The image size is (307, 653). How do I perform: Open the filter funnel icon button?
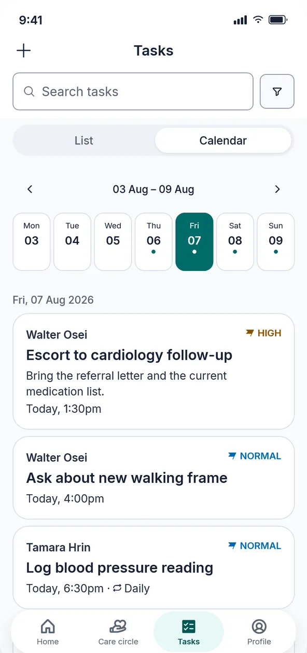[277, 91]
